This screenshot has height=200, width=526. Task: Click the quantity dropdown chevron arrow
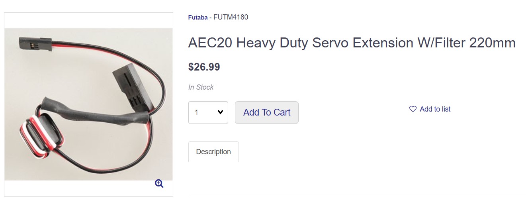(x=220, y=112)
